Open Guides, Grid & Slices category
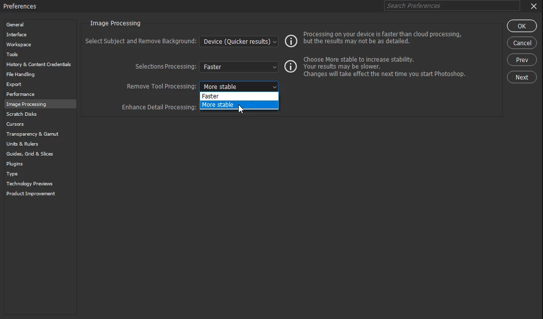This screenshot has height=319, width=543. click(40, 154)
